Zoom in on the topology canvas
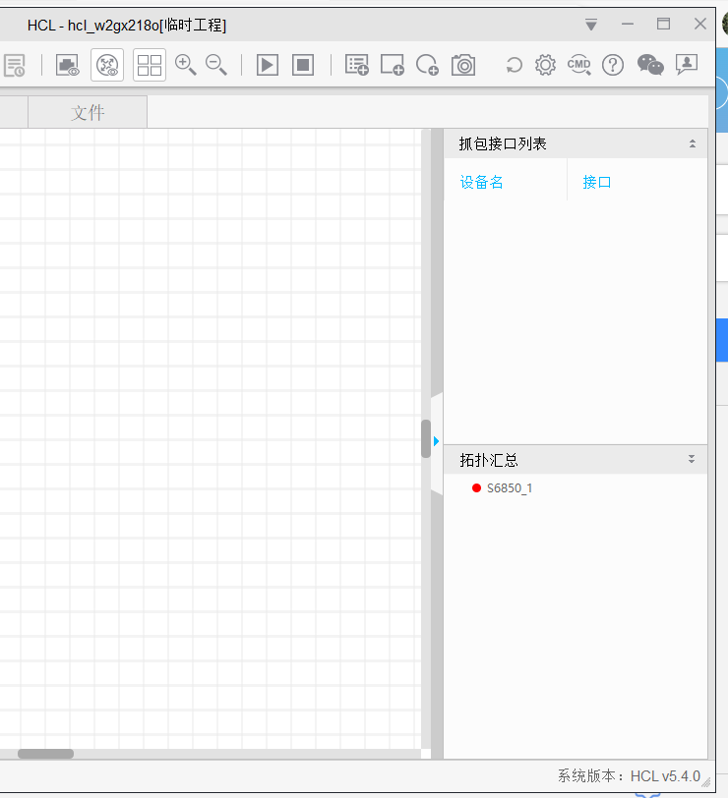The width and height of the screenshot is (728, 798). tap(185, 65)
